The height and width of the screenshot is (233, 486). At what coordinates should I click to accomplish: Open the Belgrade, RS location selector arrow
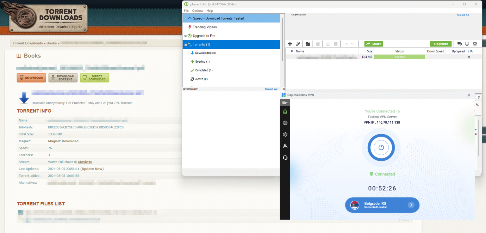tap(411, 205)
